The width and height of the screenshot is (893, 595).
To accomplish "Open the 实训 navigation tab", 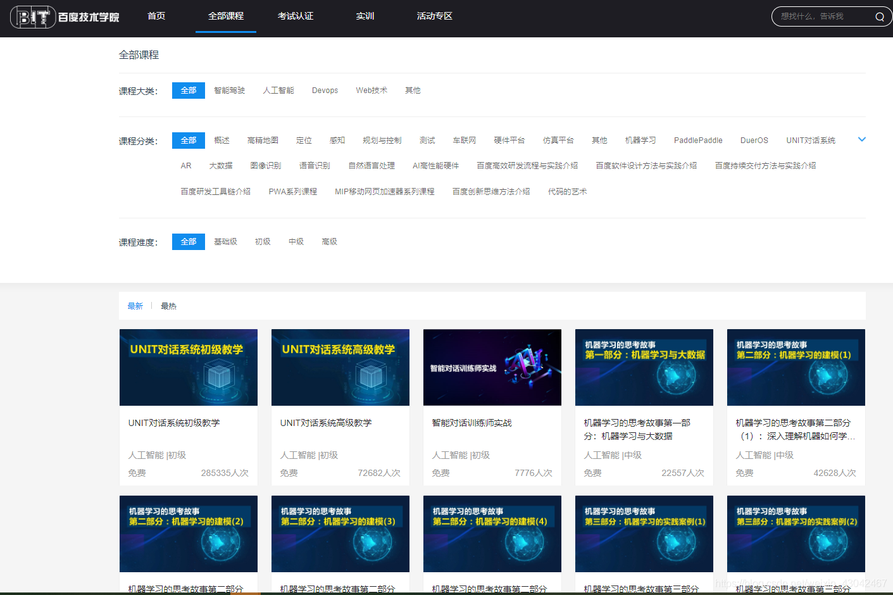I will [x=365, y=16].
